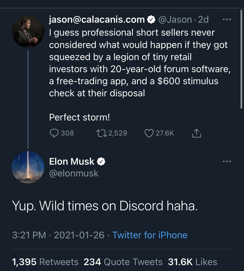The height and width of the screenshot is (271, 244).
Task: Click Jason's verified badge icon
Action: click(x=151, y=20)
